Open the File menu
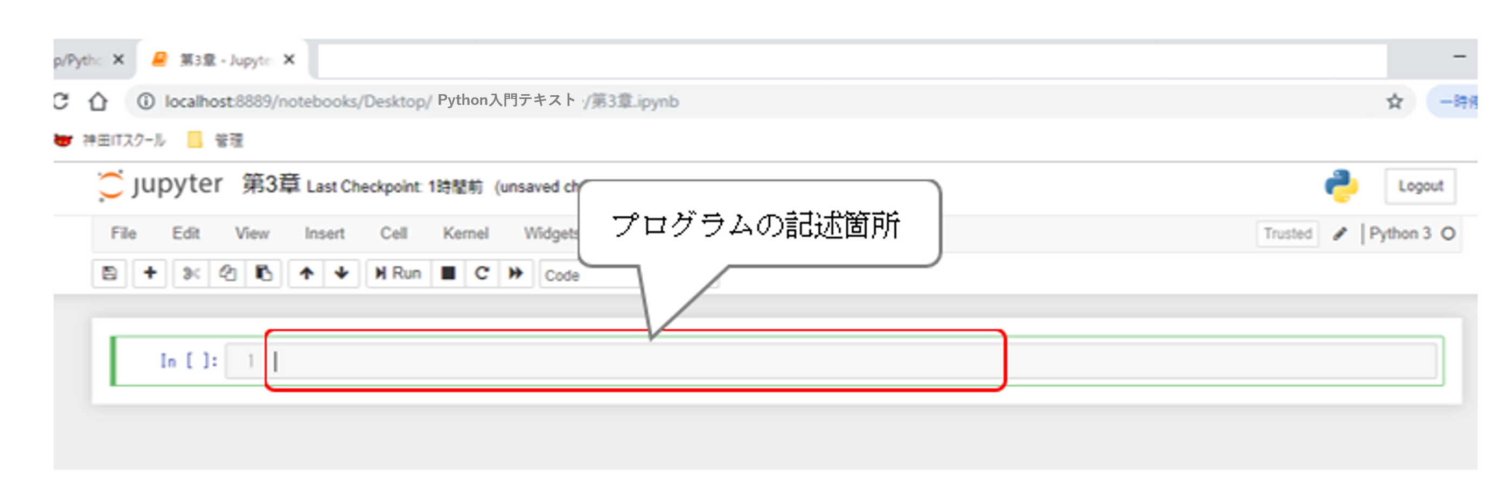The image size is (1511, 503). (x=123, y=233)
